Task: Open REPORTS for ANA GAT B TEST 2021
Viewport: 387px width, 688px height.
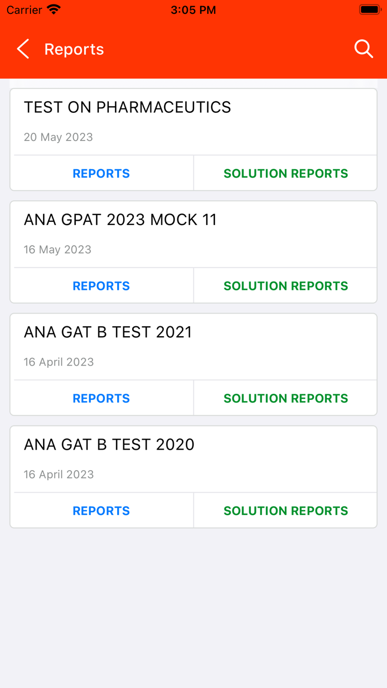Action: pyautogui.click(x=101, y=398)
